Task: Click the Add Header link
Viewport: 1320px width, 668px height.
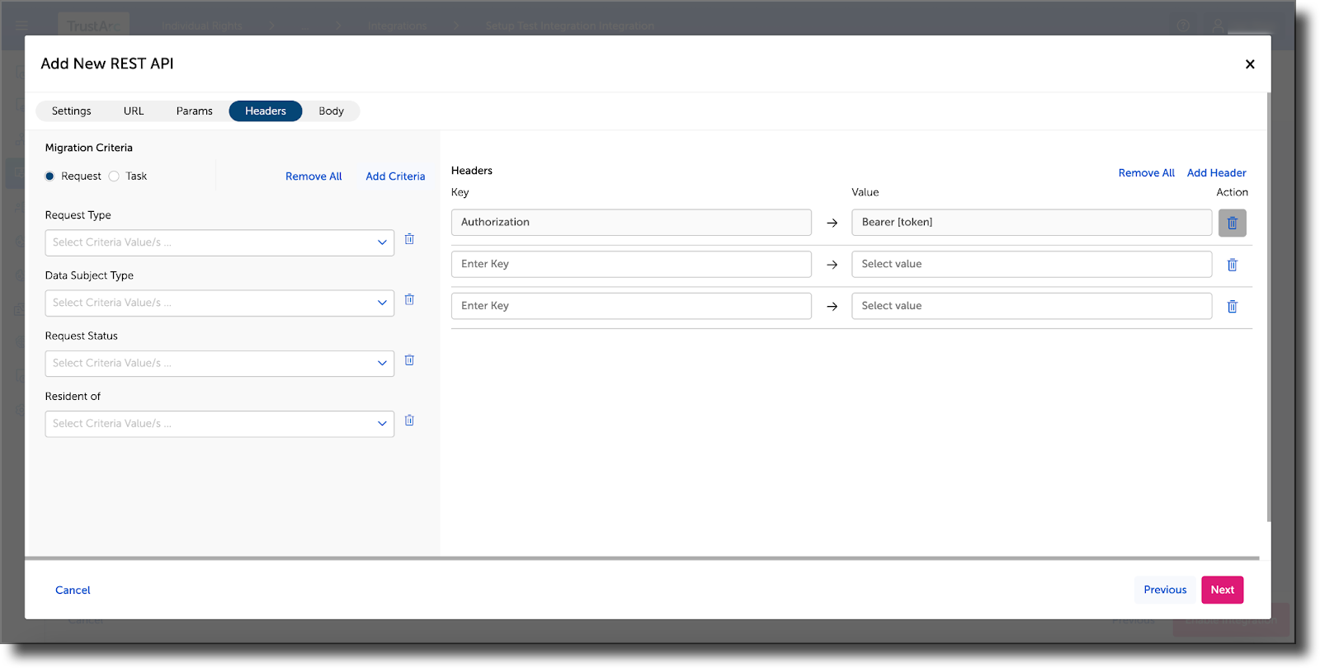Action: click(1217, 173)
